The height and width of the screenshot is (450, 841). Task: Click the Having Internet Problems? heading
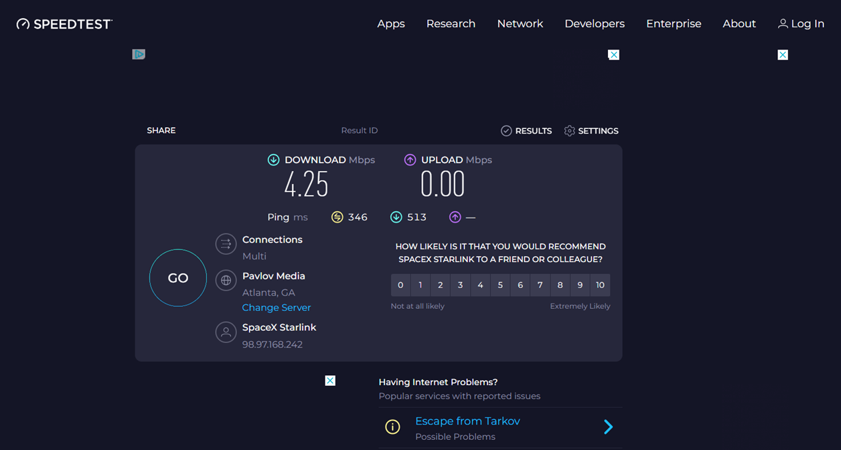[x=438, y=382]
